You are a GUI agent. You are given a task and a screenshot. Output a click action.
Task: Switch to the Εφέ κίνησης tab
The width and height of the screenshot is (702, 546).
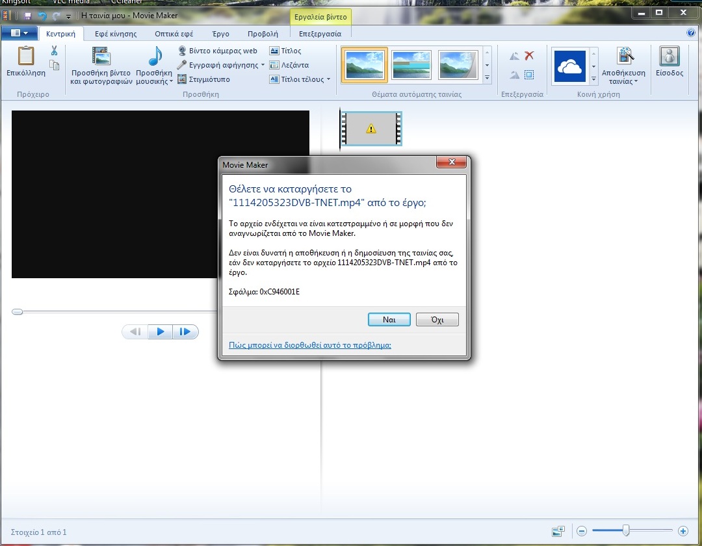(116, 34)
